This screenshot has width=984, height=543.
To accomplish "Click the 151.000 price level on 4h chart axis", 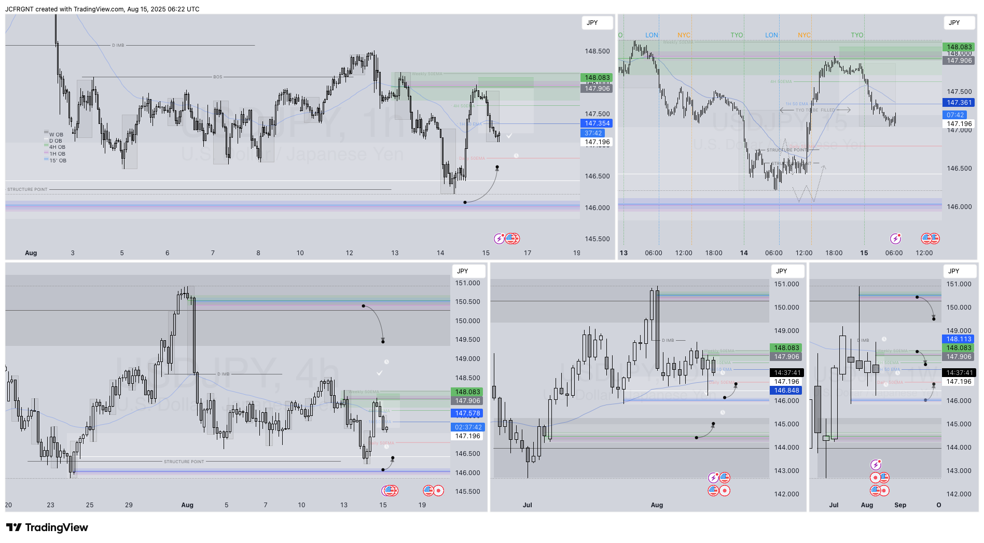I will click(x=467, y=283).
